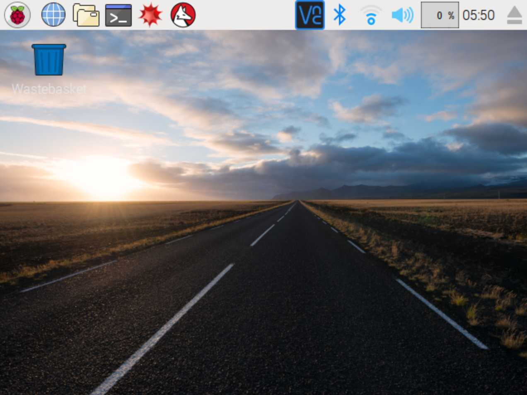Select the Wastebasket desktop icon
The width and height of the screenshot is (527, 395).
[49, 69]
